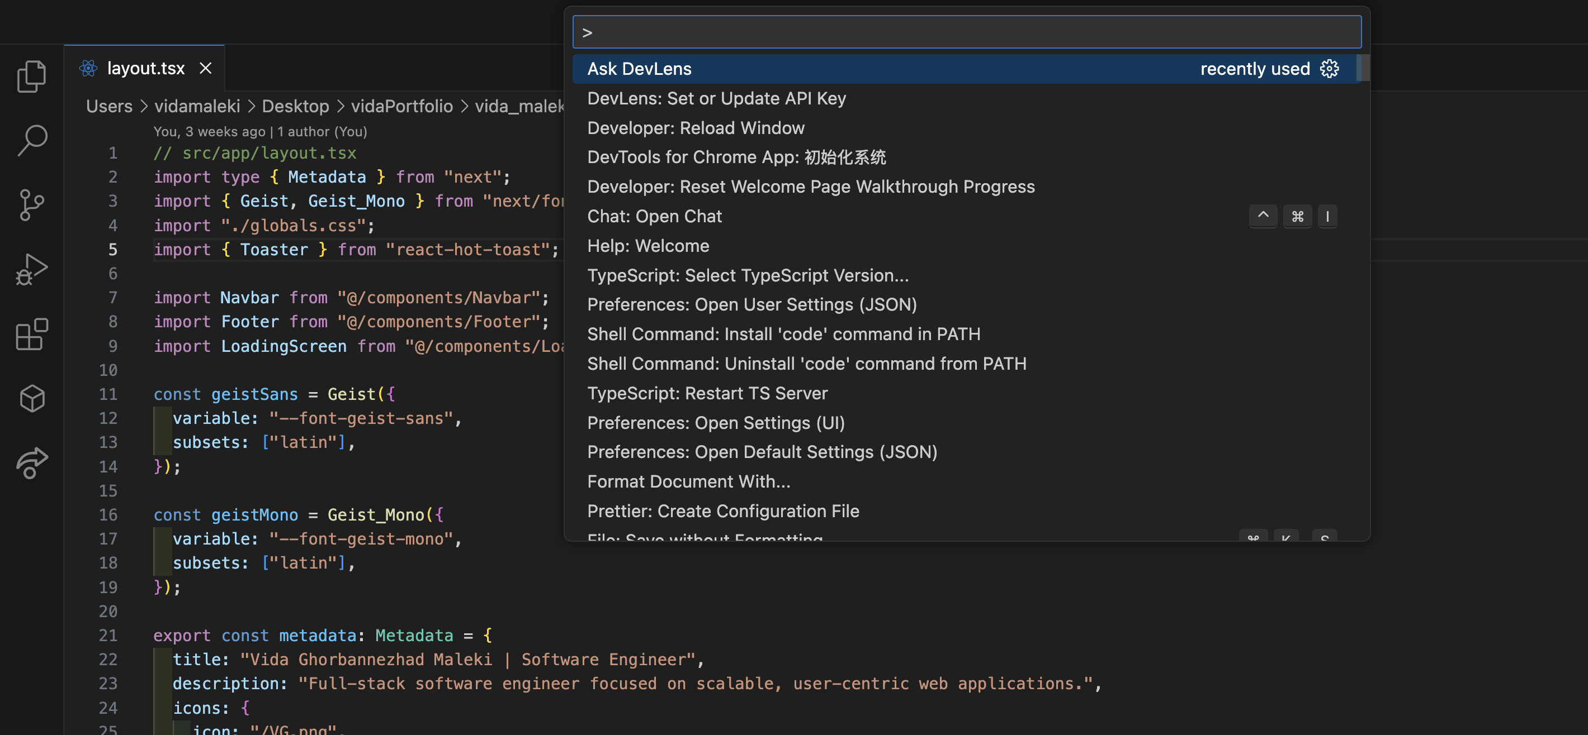Click the share-arrow activity bar icon
The width and height of the screenshot is (1588, 735).
coord(31,462)
